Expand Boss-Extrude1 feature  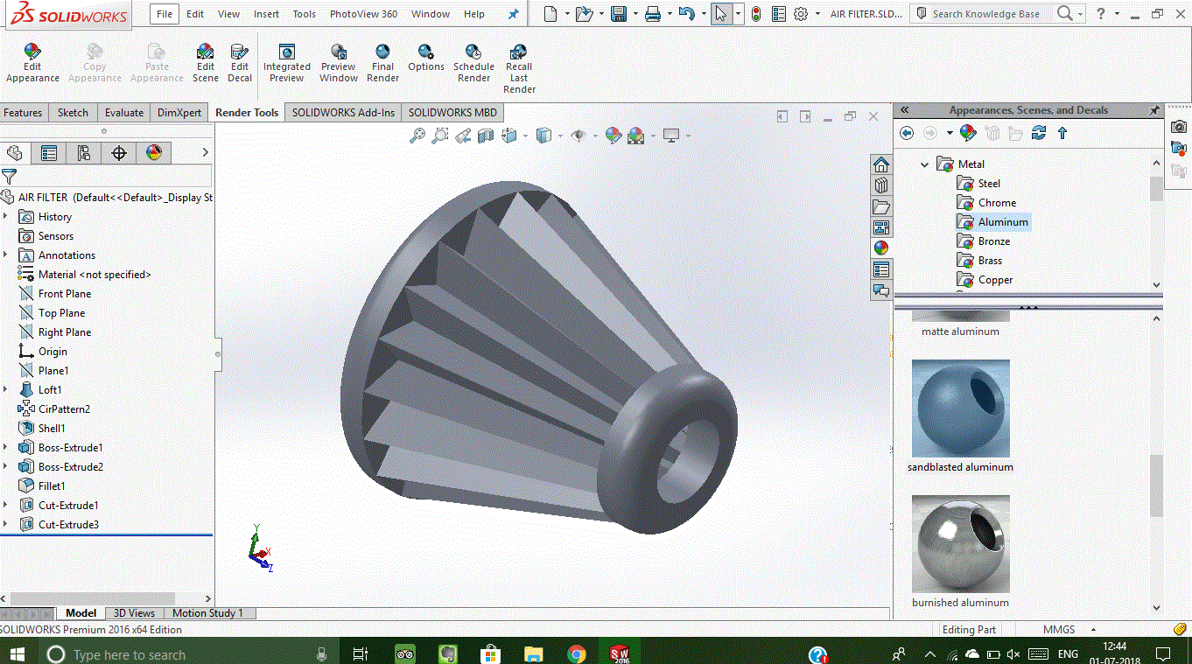tap(6, 448)
